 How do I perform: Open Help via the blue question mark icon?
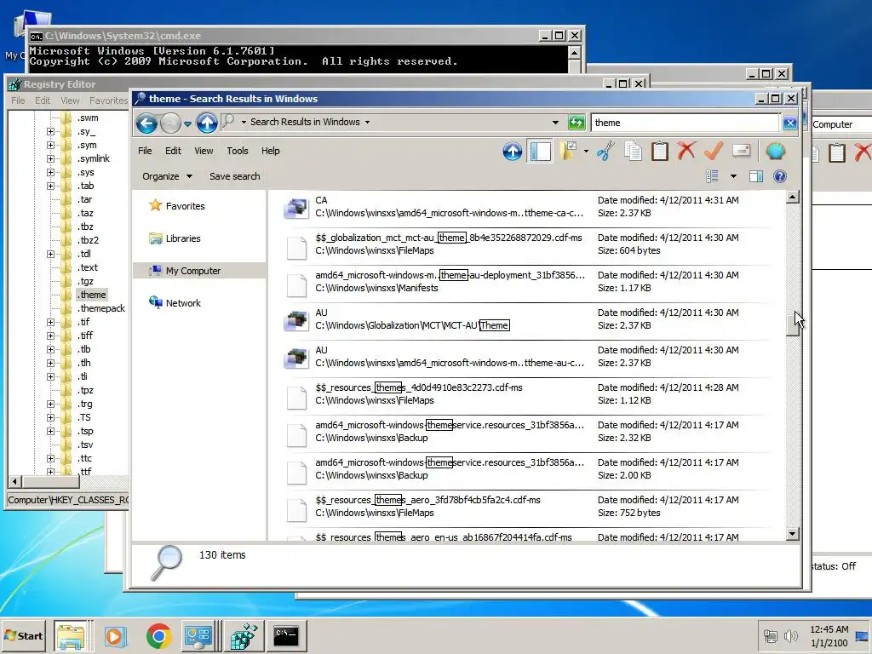click(780, 177)
